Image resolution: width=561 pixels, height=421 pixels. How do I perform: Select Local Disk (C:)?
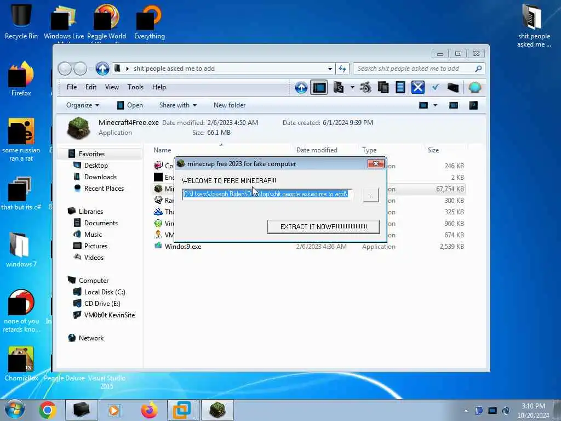click(105, 292)
